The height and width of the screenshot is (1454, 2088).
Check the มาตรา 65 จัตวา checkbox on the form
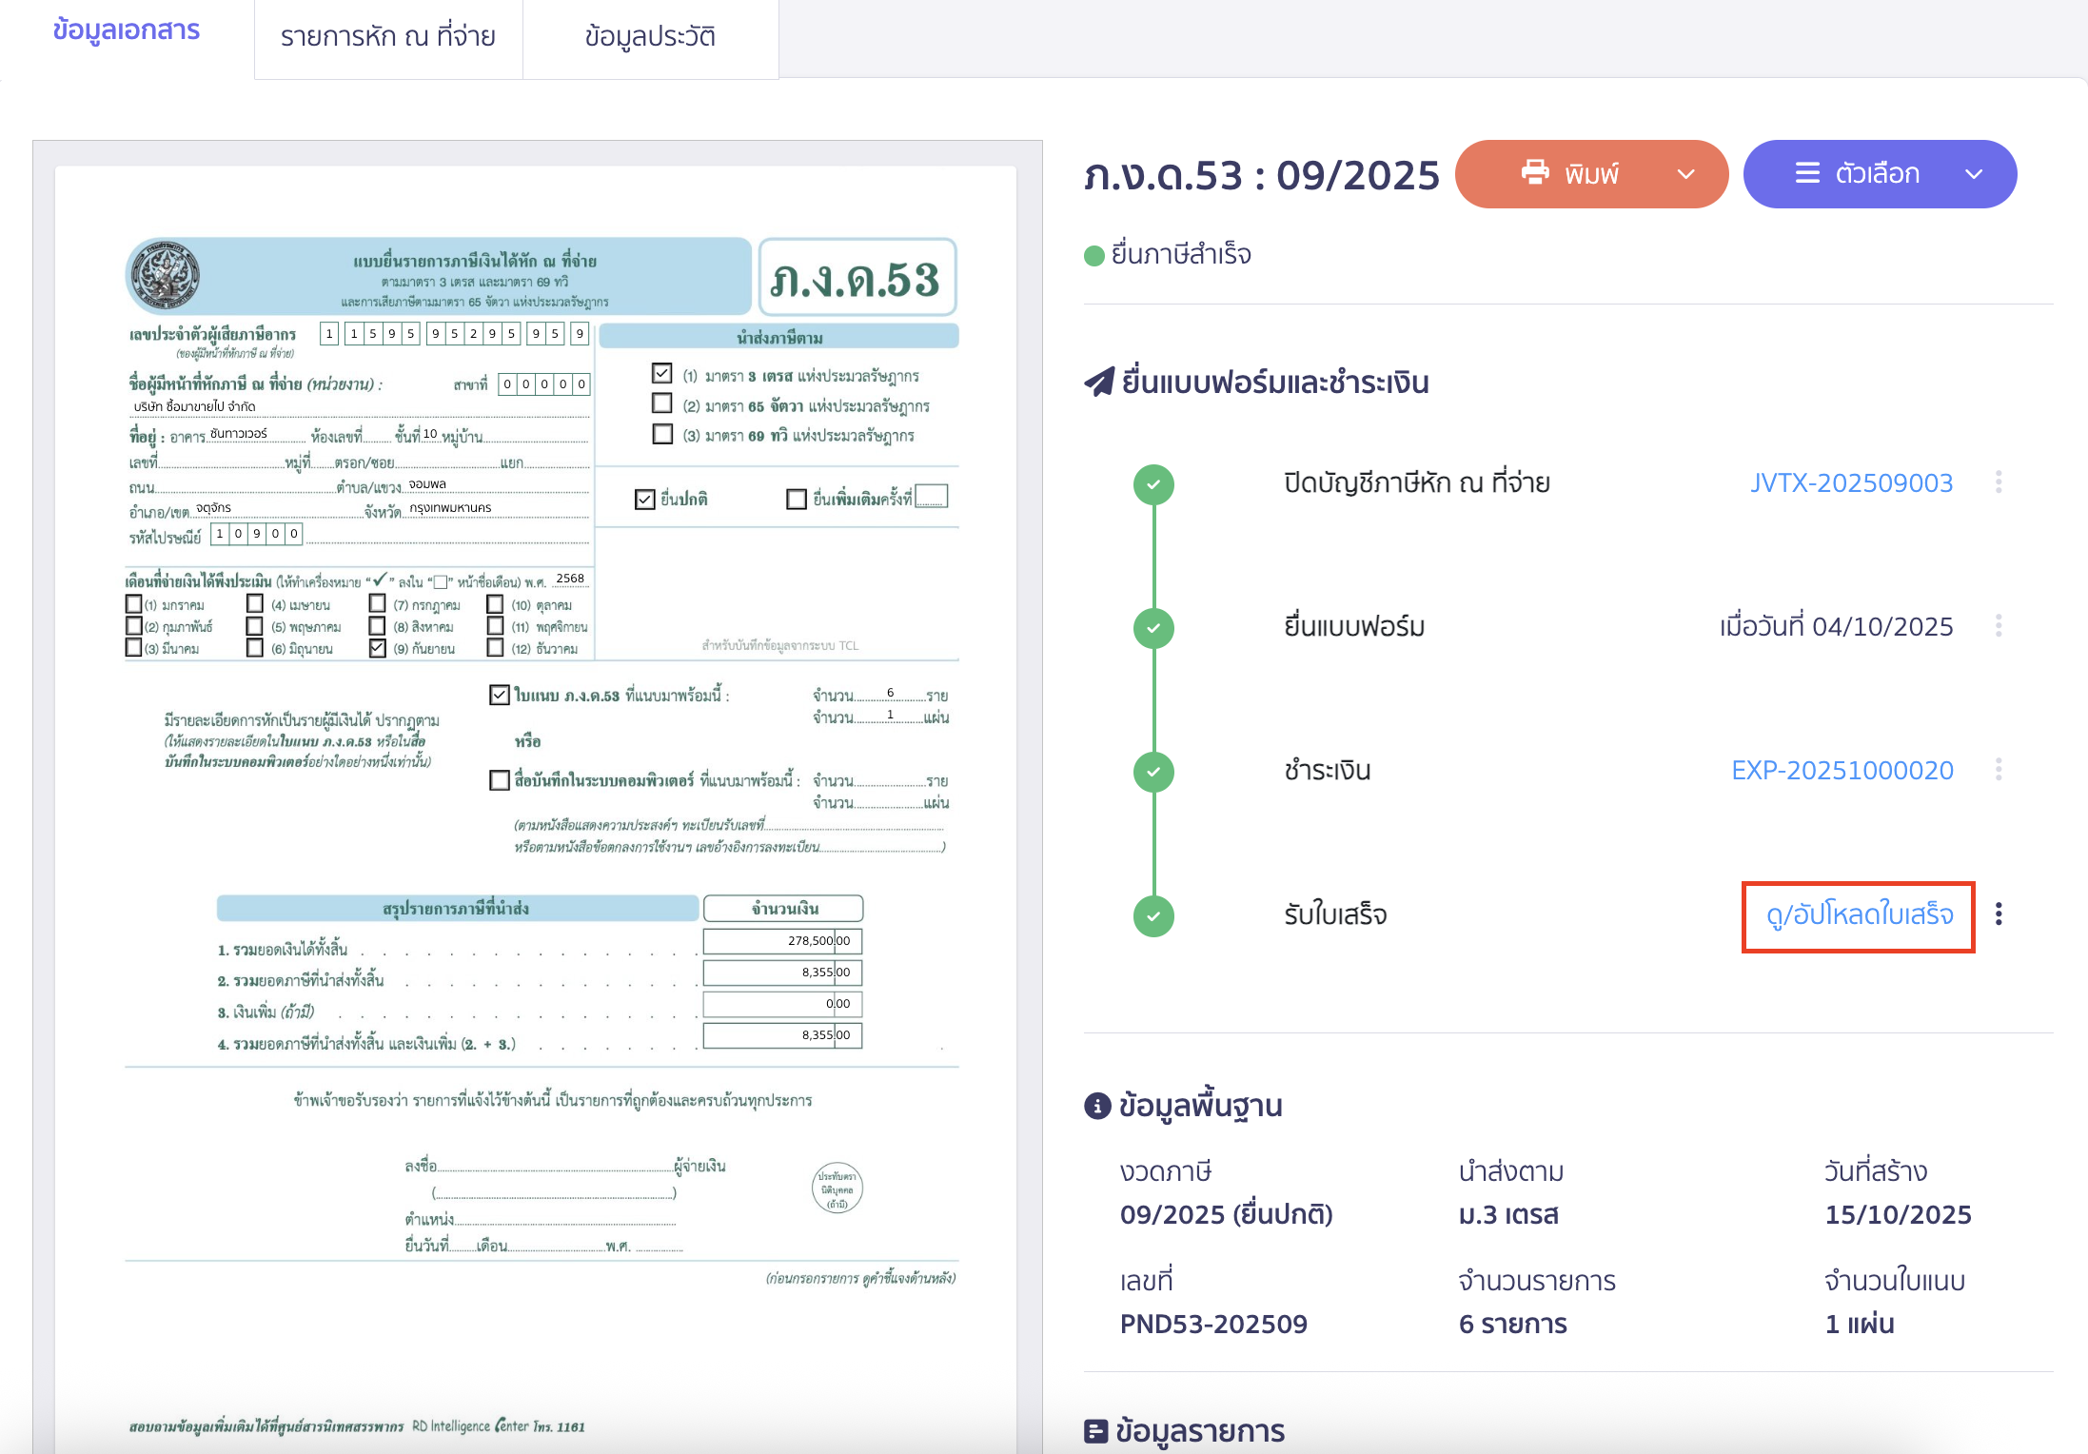662,403
